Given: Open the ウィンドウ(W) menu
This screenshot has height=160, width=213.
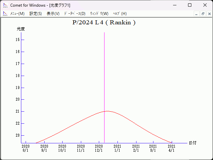Looking at the screenshot, I should click(x=99, y=14).
